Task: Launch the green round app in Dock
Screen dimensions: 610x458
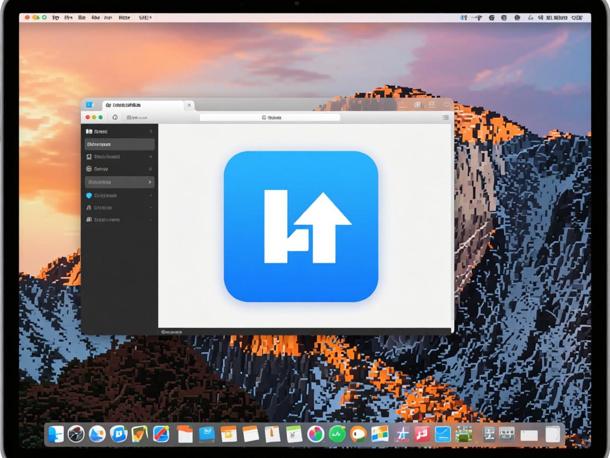Action: (337, 434)
